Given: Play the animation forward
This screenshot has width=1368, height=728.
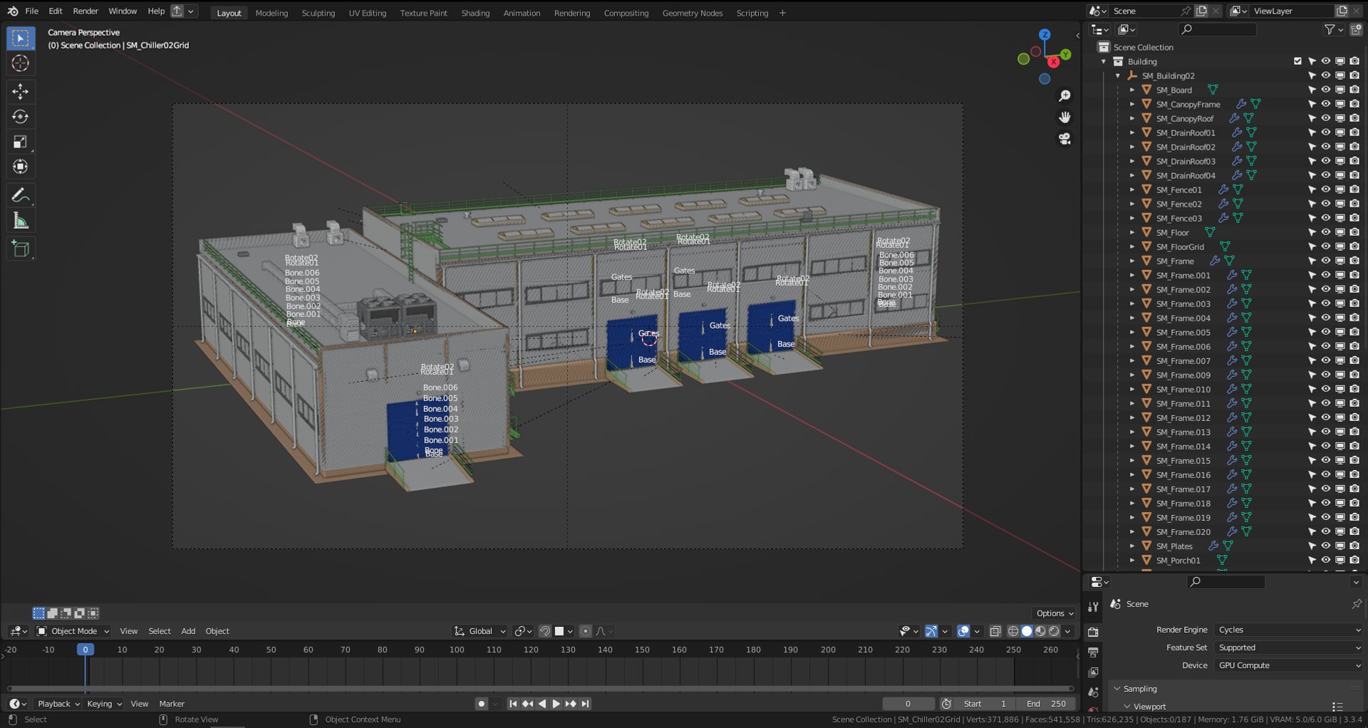Looking at the screenshot, I should [x=556, y=704].
